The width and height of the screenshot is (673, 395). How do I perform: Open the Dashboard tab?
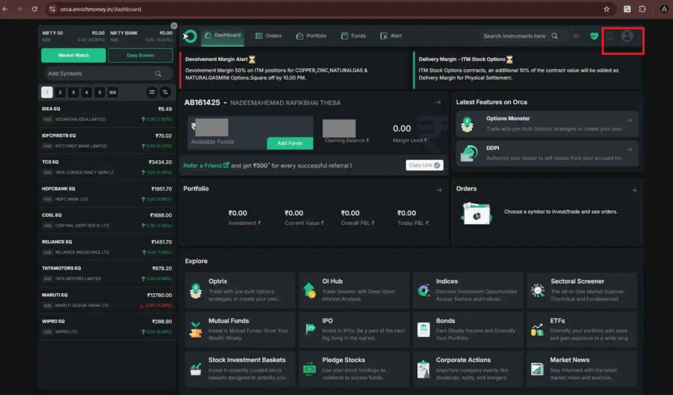coord(222,35)
